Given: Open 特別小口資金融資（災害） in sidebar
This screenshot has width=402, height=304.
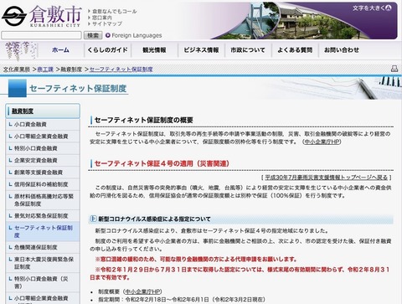Looking at the screenshot, I should pyautogui.click(x=43, y=282).
